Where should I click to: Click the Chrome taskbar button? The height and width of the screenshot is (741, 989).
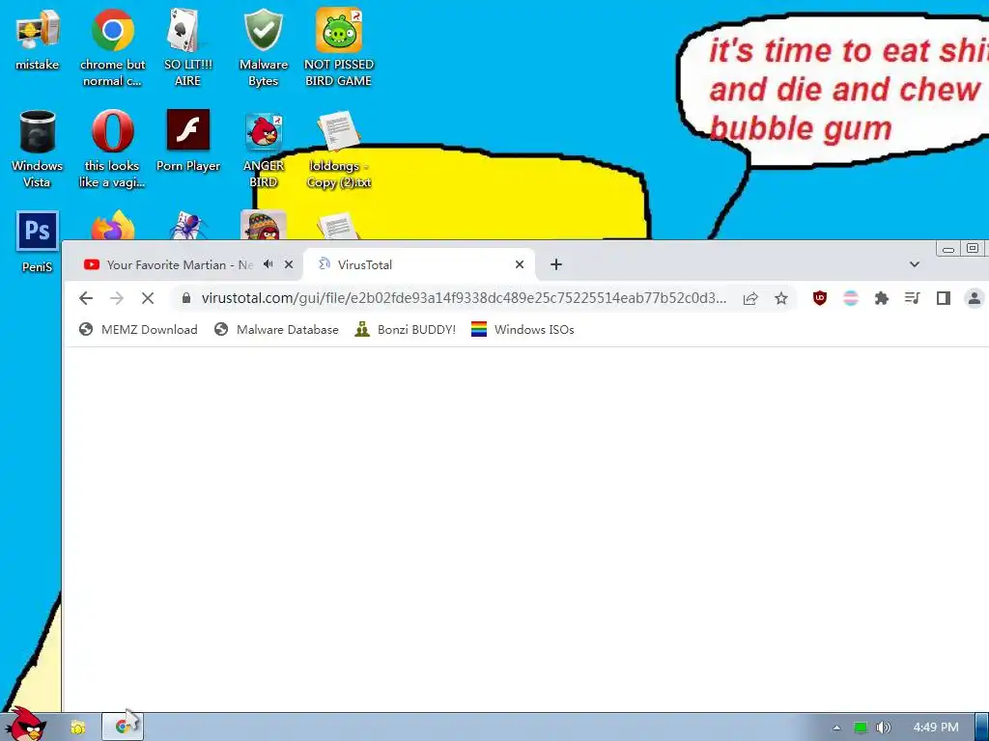tap(123, 727)
